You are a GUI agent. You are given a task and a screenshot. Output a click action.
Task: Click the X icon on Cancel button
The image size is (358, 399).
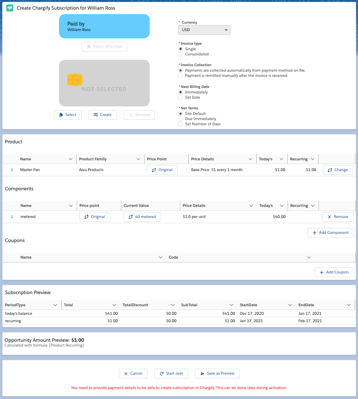[126, 374]
